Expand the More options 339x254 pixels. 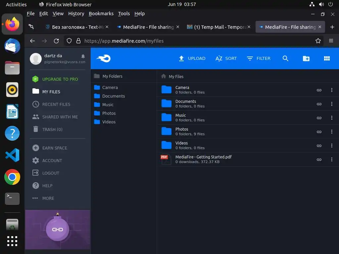click(x=43, y=198)
